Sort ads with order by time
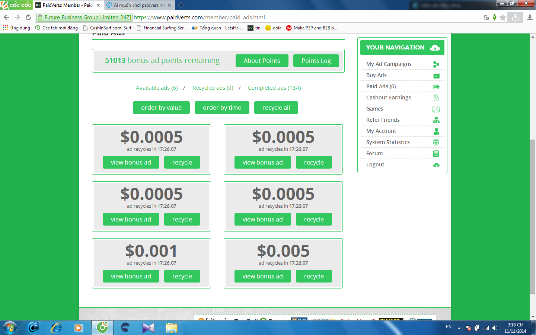 point(222,108)
